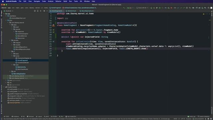Open the Git menu

(81, 1)
